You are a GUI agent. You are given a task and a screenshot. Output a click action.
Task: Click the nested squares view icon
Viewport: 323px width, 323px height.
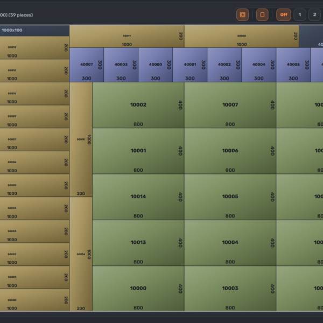pyautogui.click(x=242, y=15)
